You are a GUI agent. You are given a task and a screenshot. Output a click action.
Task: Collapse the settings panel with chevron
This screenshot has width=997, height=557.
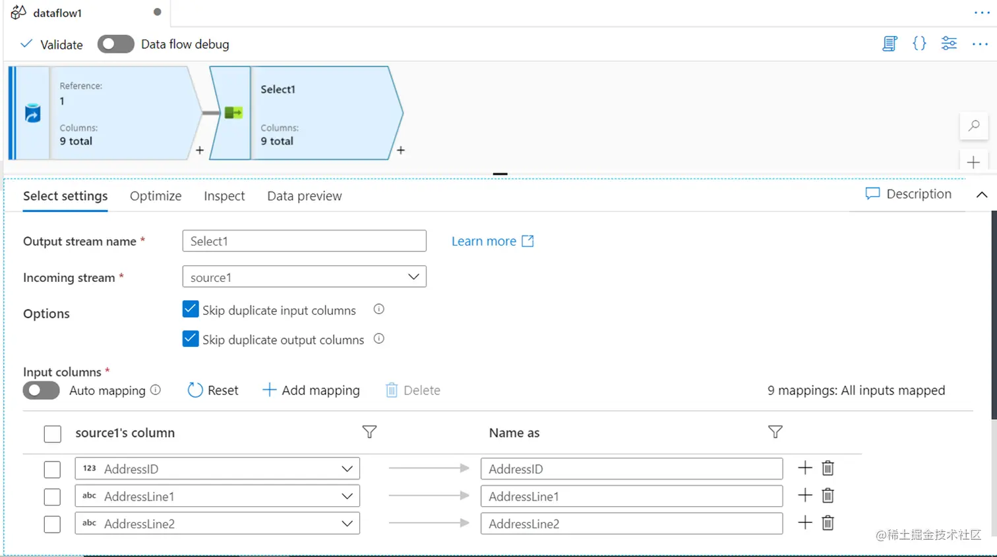[x=981, y=195]
